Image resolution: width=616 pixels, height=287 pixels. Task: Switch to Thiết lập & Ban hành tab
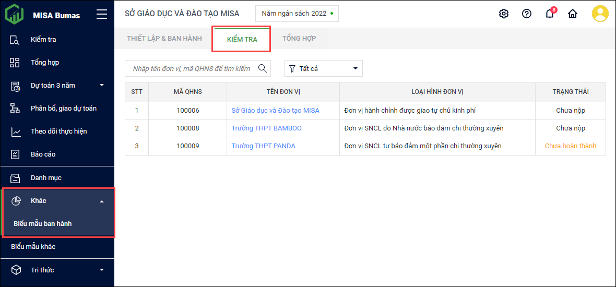[x=164, y=39]
